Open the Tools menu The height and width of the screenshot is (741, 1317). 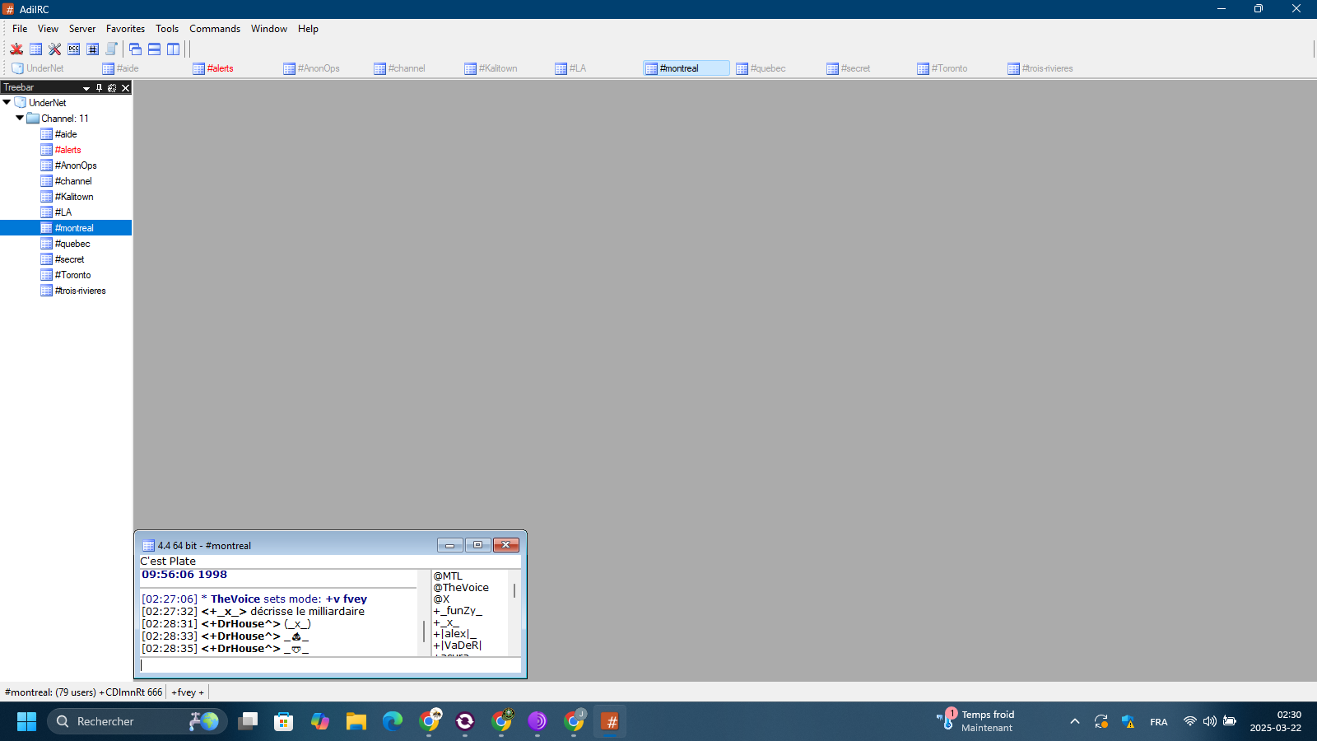[x=167, y=29]
